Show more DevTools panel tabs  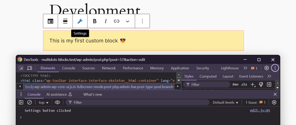click(245, 68)
